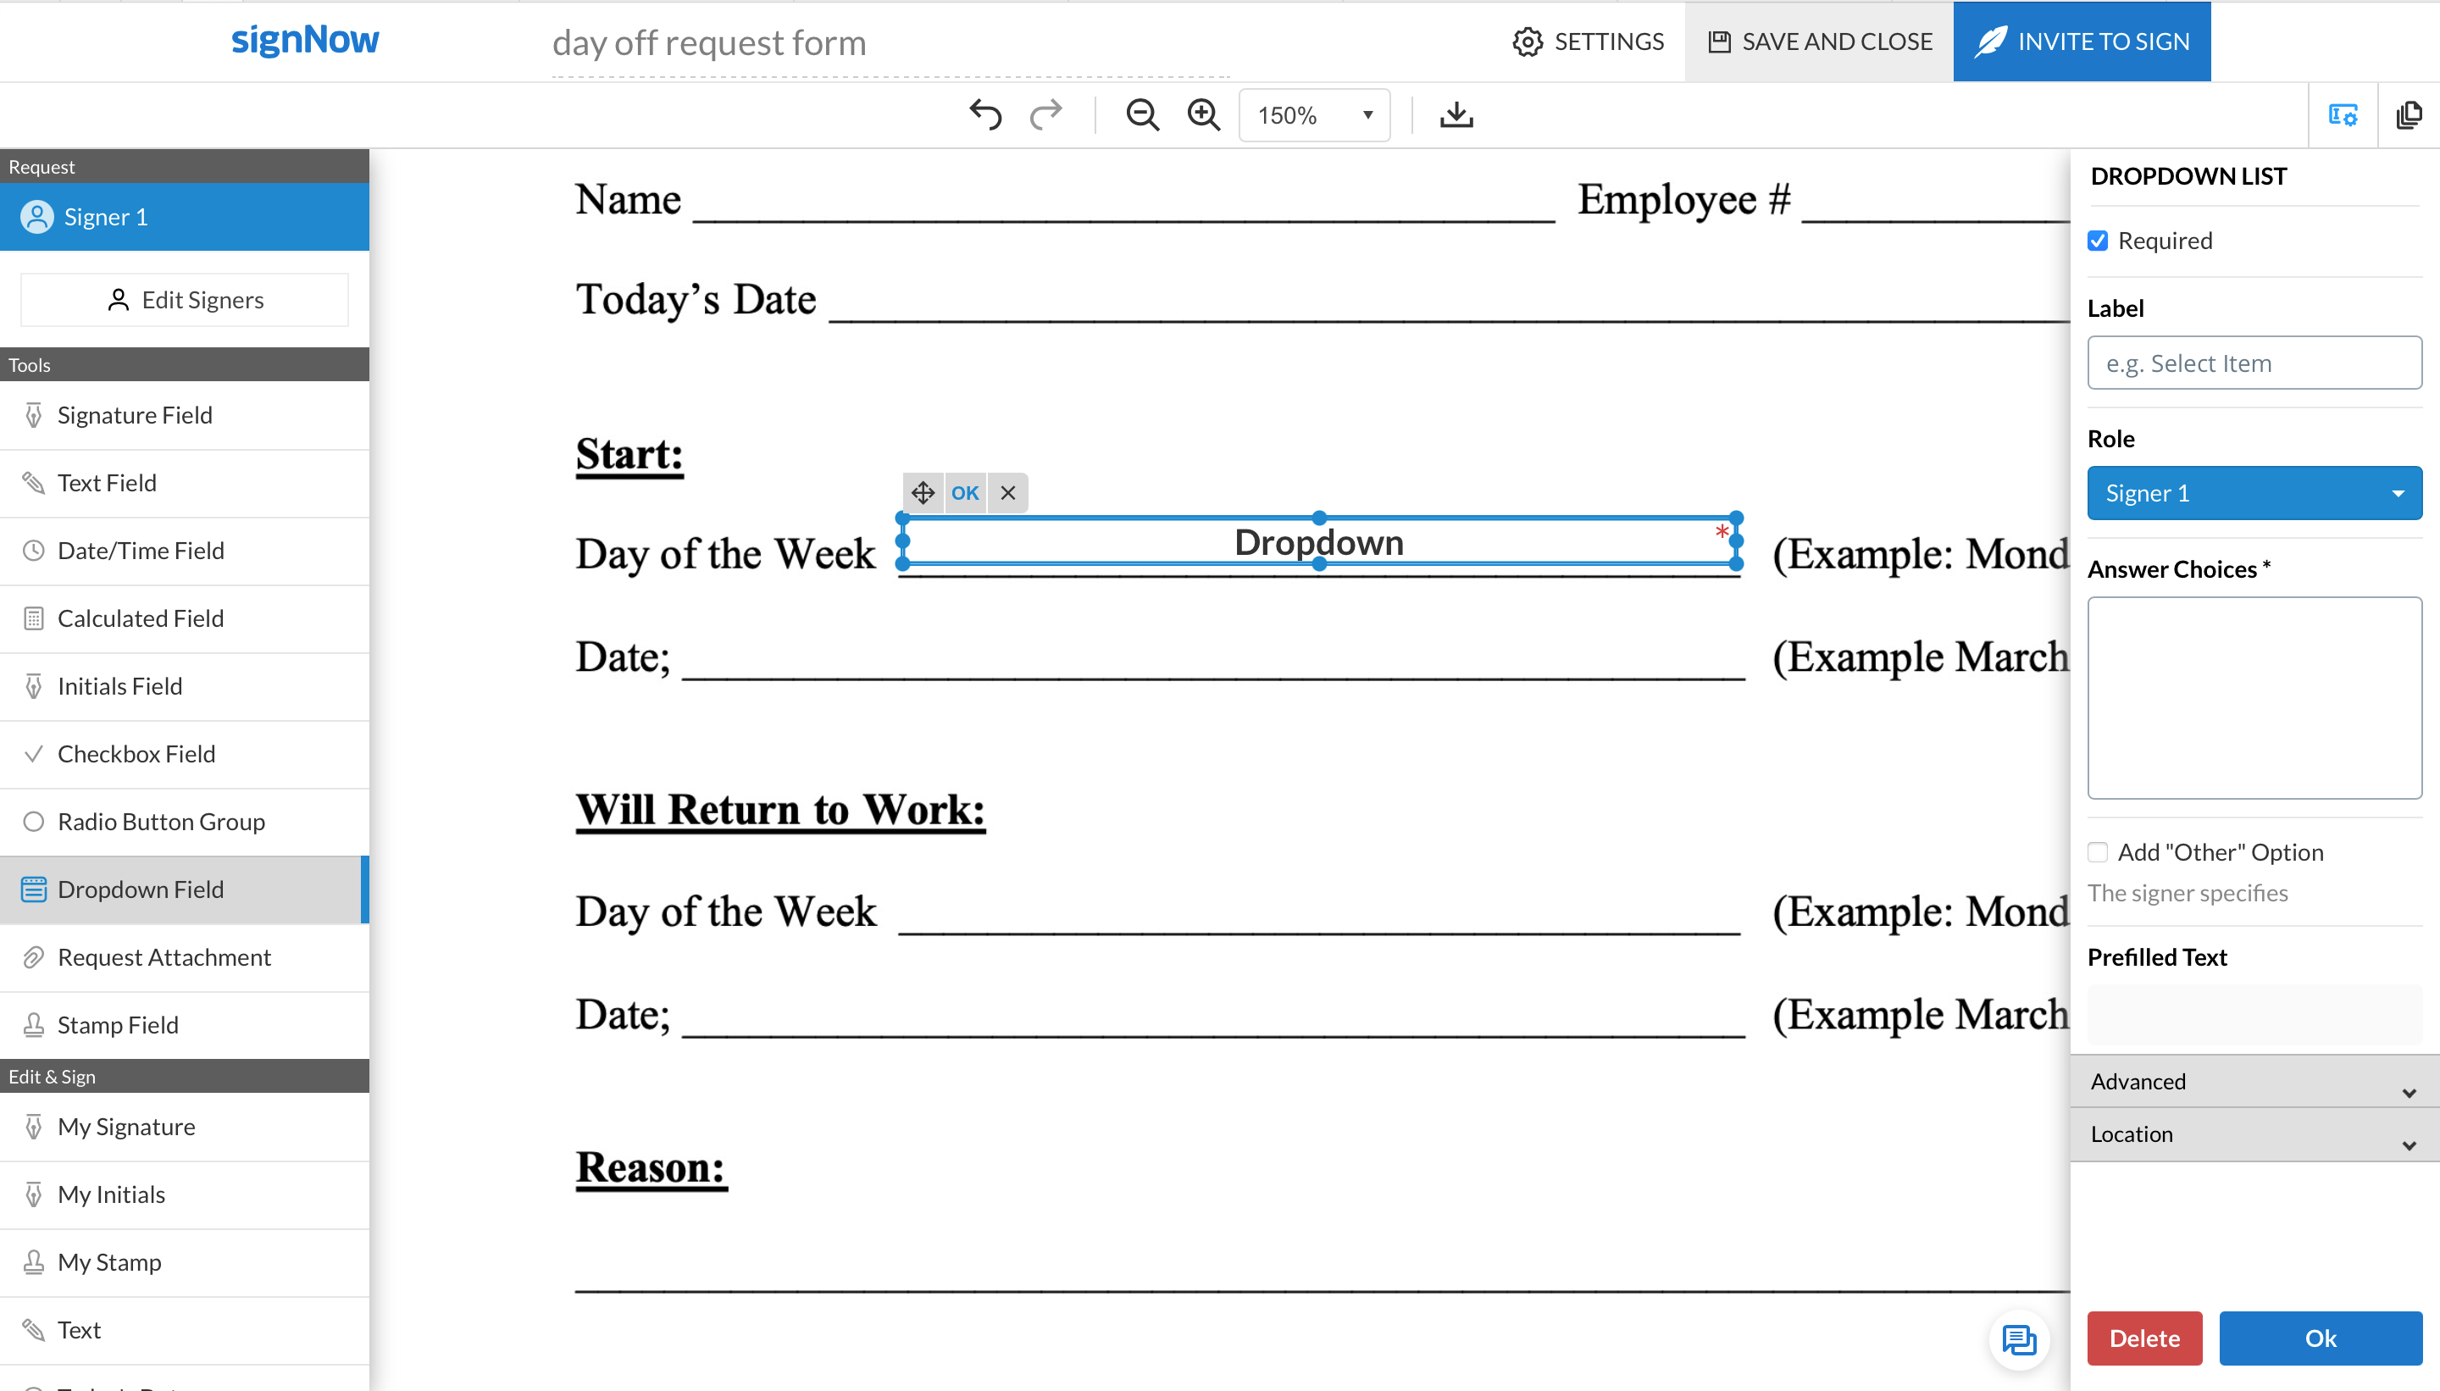Click the Invite to Sign button

point(2082,41)
